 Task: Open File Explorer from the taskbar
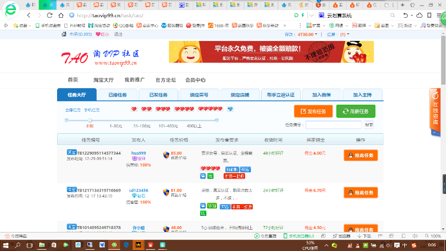(42, 245)
